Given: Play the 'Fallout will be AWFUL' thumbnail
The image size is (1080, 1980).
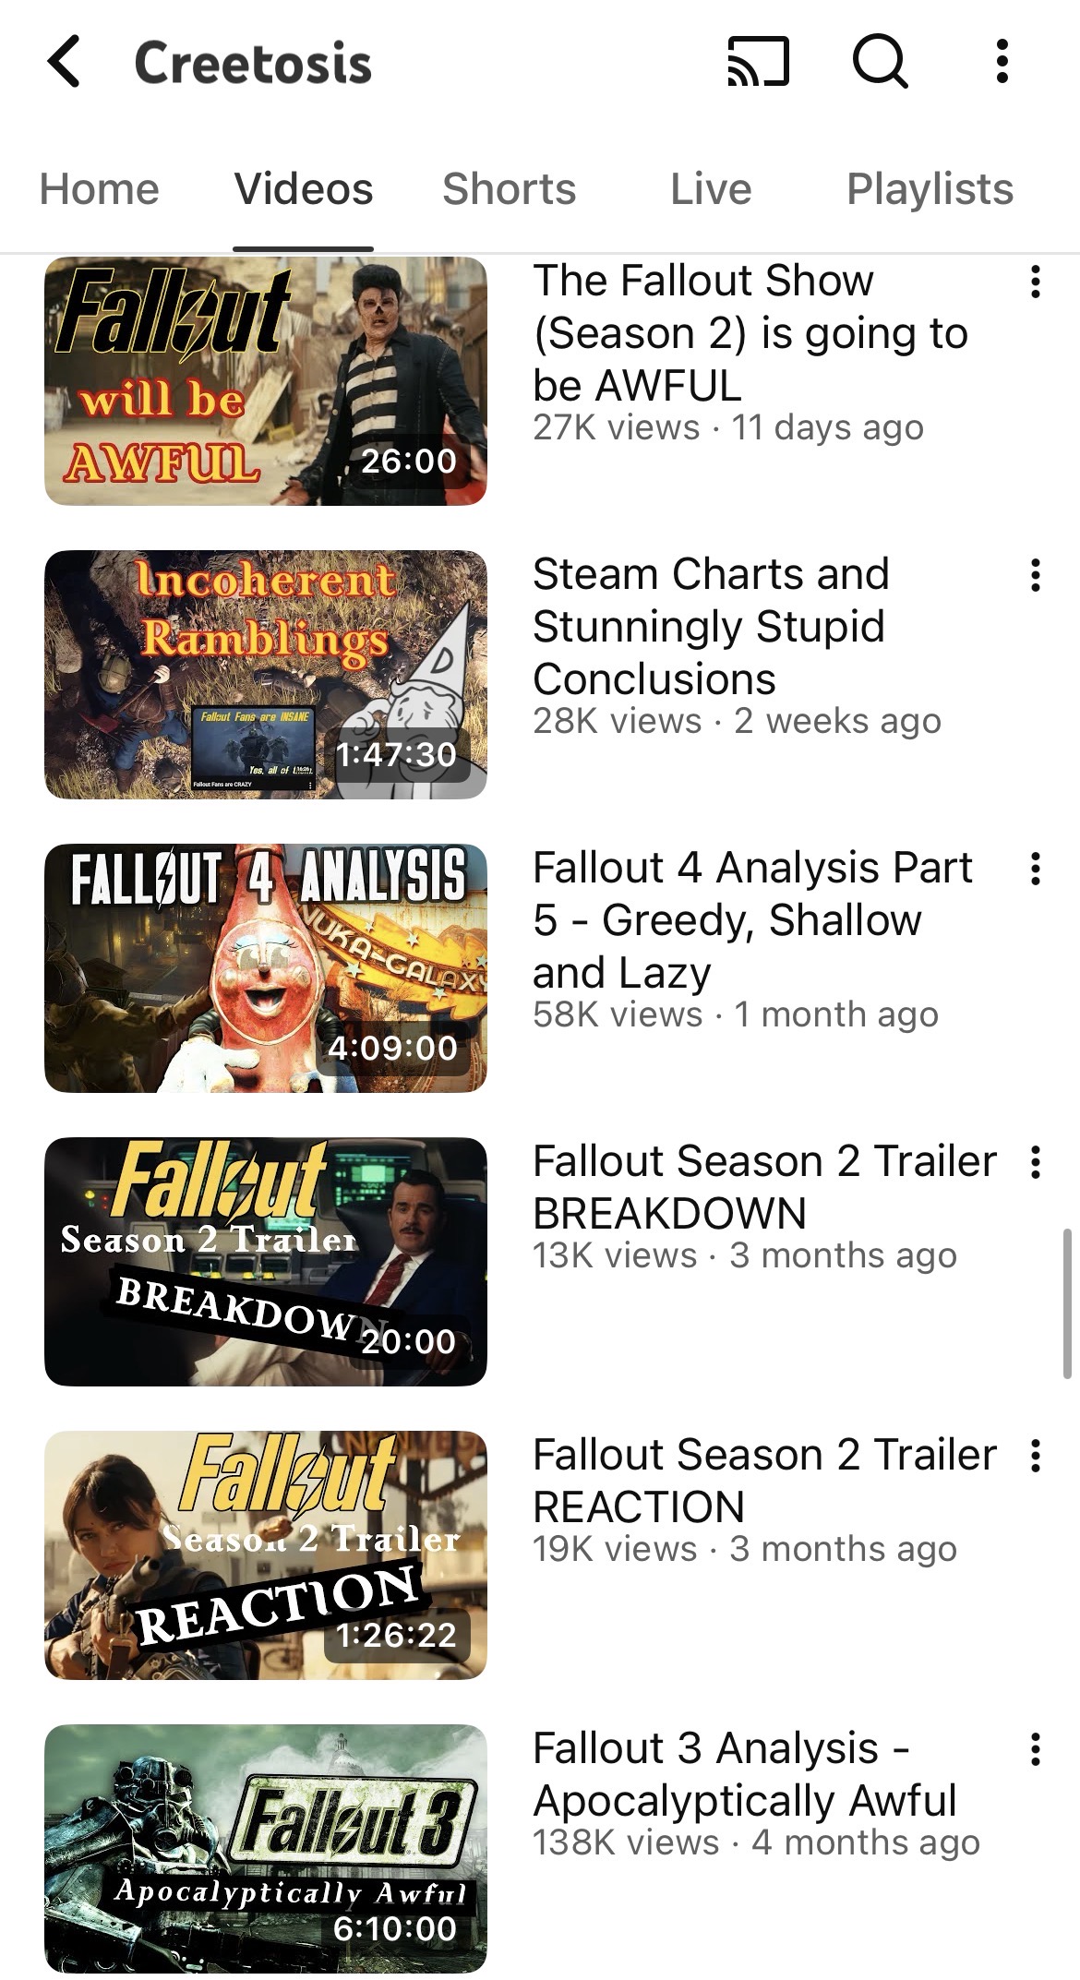Looking at the screenshot, I should point(266,380).
